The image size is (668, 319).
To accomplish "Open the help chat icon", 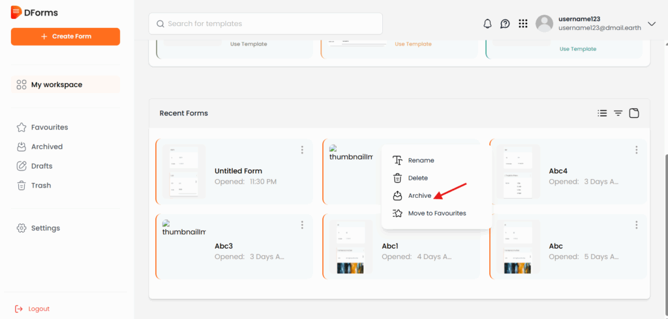I will pos(505,24).
